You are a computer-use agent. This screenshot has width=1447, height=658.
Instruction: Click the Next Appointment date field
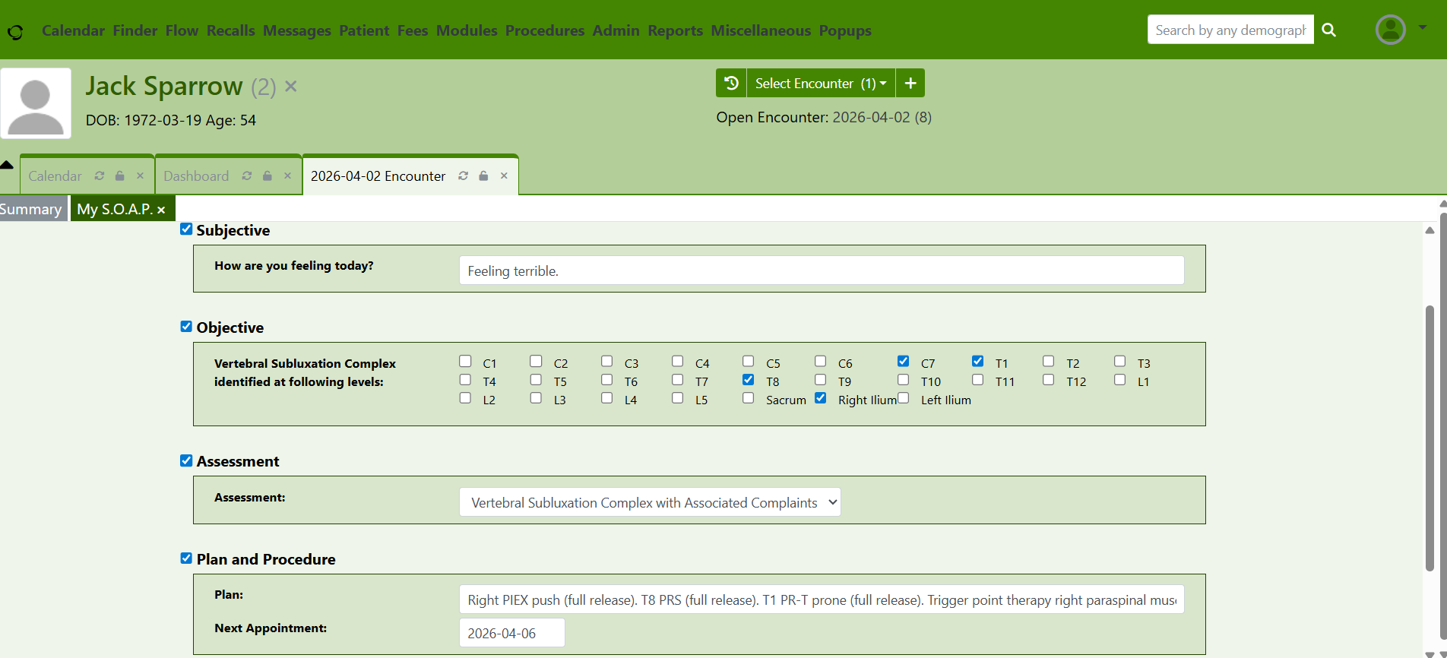(x=511, y=633)
